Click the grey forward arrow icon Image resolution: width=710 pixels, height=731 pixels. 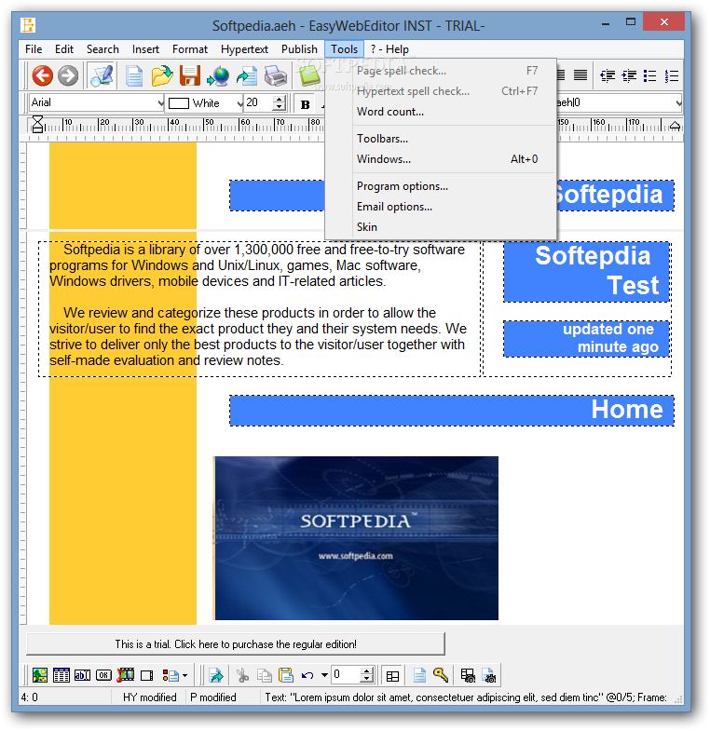68,75
